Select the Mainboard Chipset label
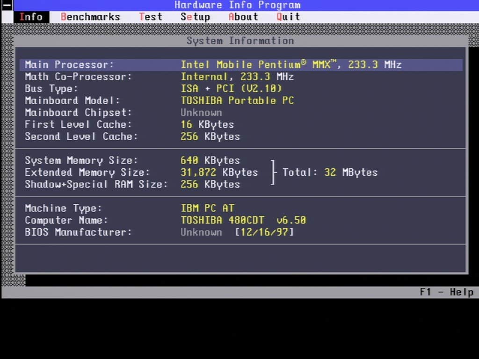Screen dimensions: 479x359 pos(79,113)
